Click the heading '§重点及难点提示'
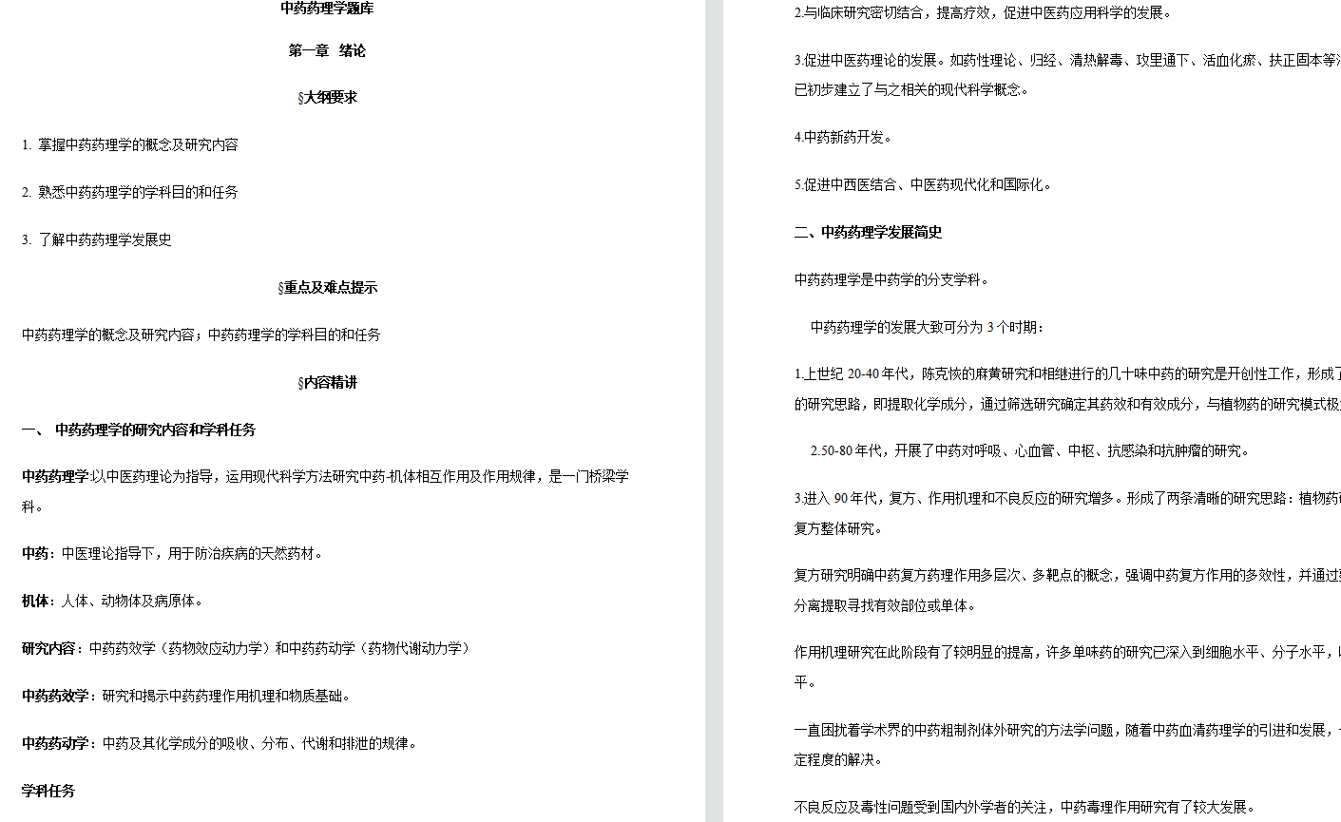Screen dimensions: 1341x822 click(327, 288)
